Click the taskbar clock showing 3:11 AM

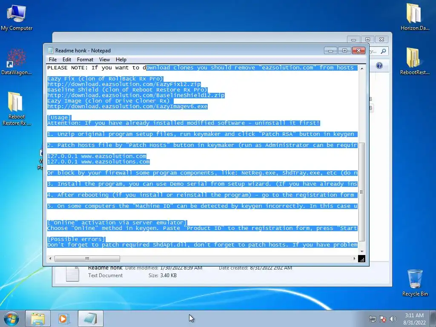414,319
